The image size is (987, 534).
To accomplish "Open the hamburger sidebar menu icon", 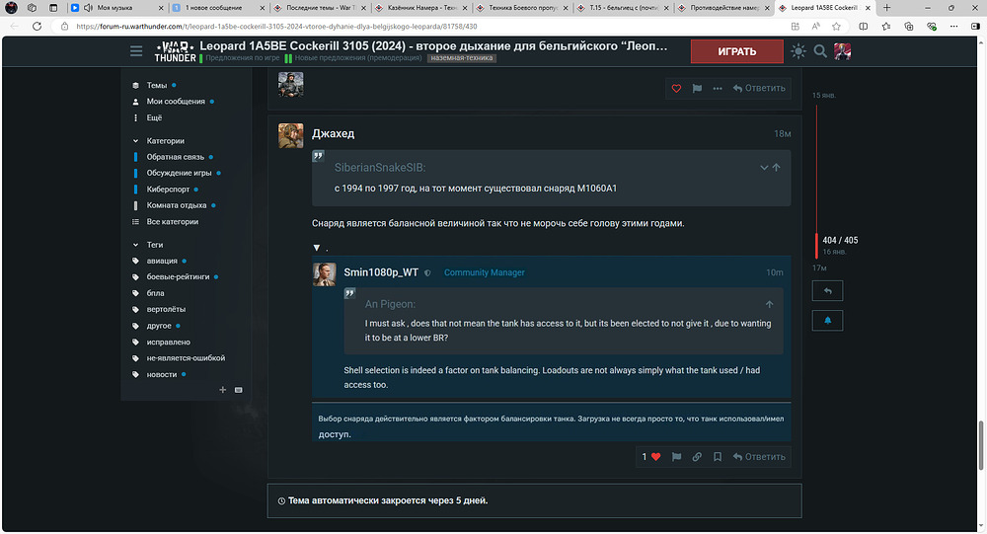I will pos(136,51).
